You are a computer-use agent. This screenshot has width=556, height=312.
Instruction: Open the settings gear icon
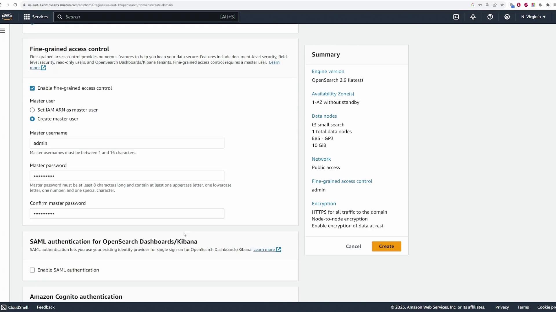507,17
